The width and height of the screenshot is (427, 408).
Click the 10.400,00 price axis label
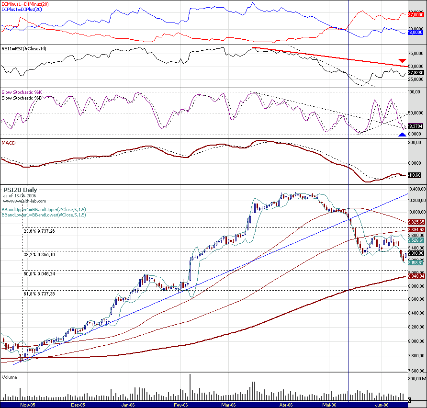pyautogui.click(x=416, y=189)
